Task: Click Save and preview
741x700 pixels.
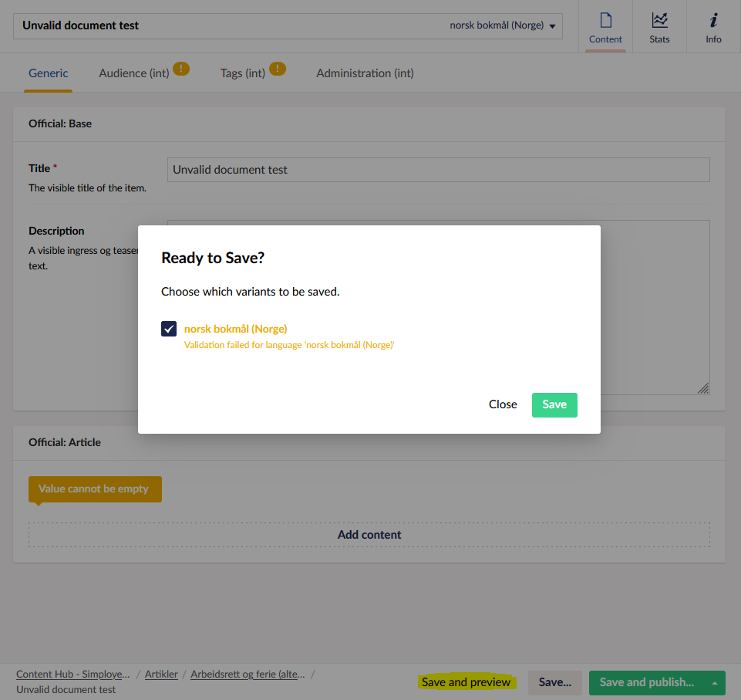Action: [x=466, y=682]
